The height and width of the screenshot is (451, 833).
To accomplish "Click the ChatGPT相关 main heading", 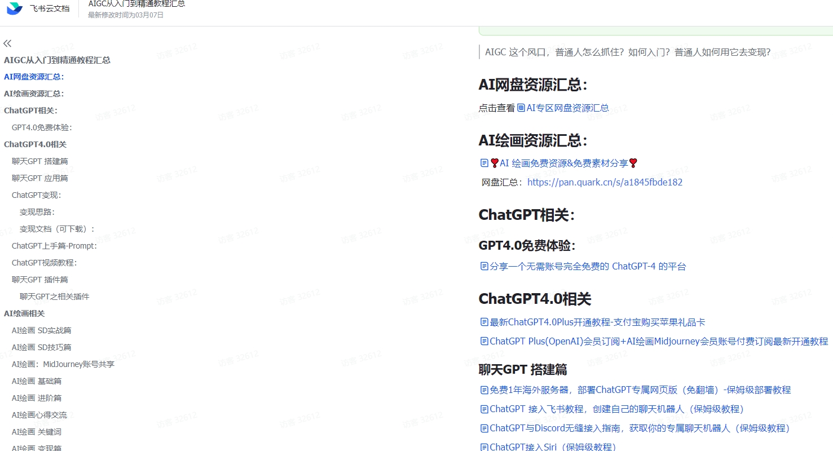I will [x=527, y=215].
